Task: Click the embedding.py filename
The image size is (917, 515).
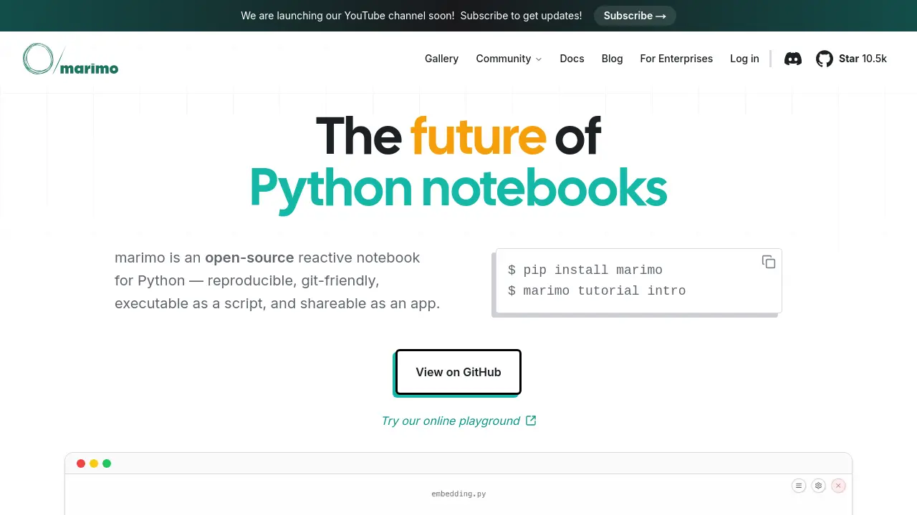Action: tap(458, 494)
